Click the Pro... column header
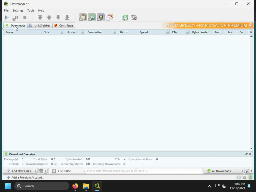Screen dimensions: 256x192 (x=218, y=32)
